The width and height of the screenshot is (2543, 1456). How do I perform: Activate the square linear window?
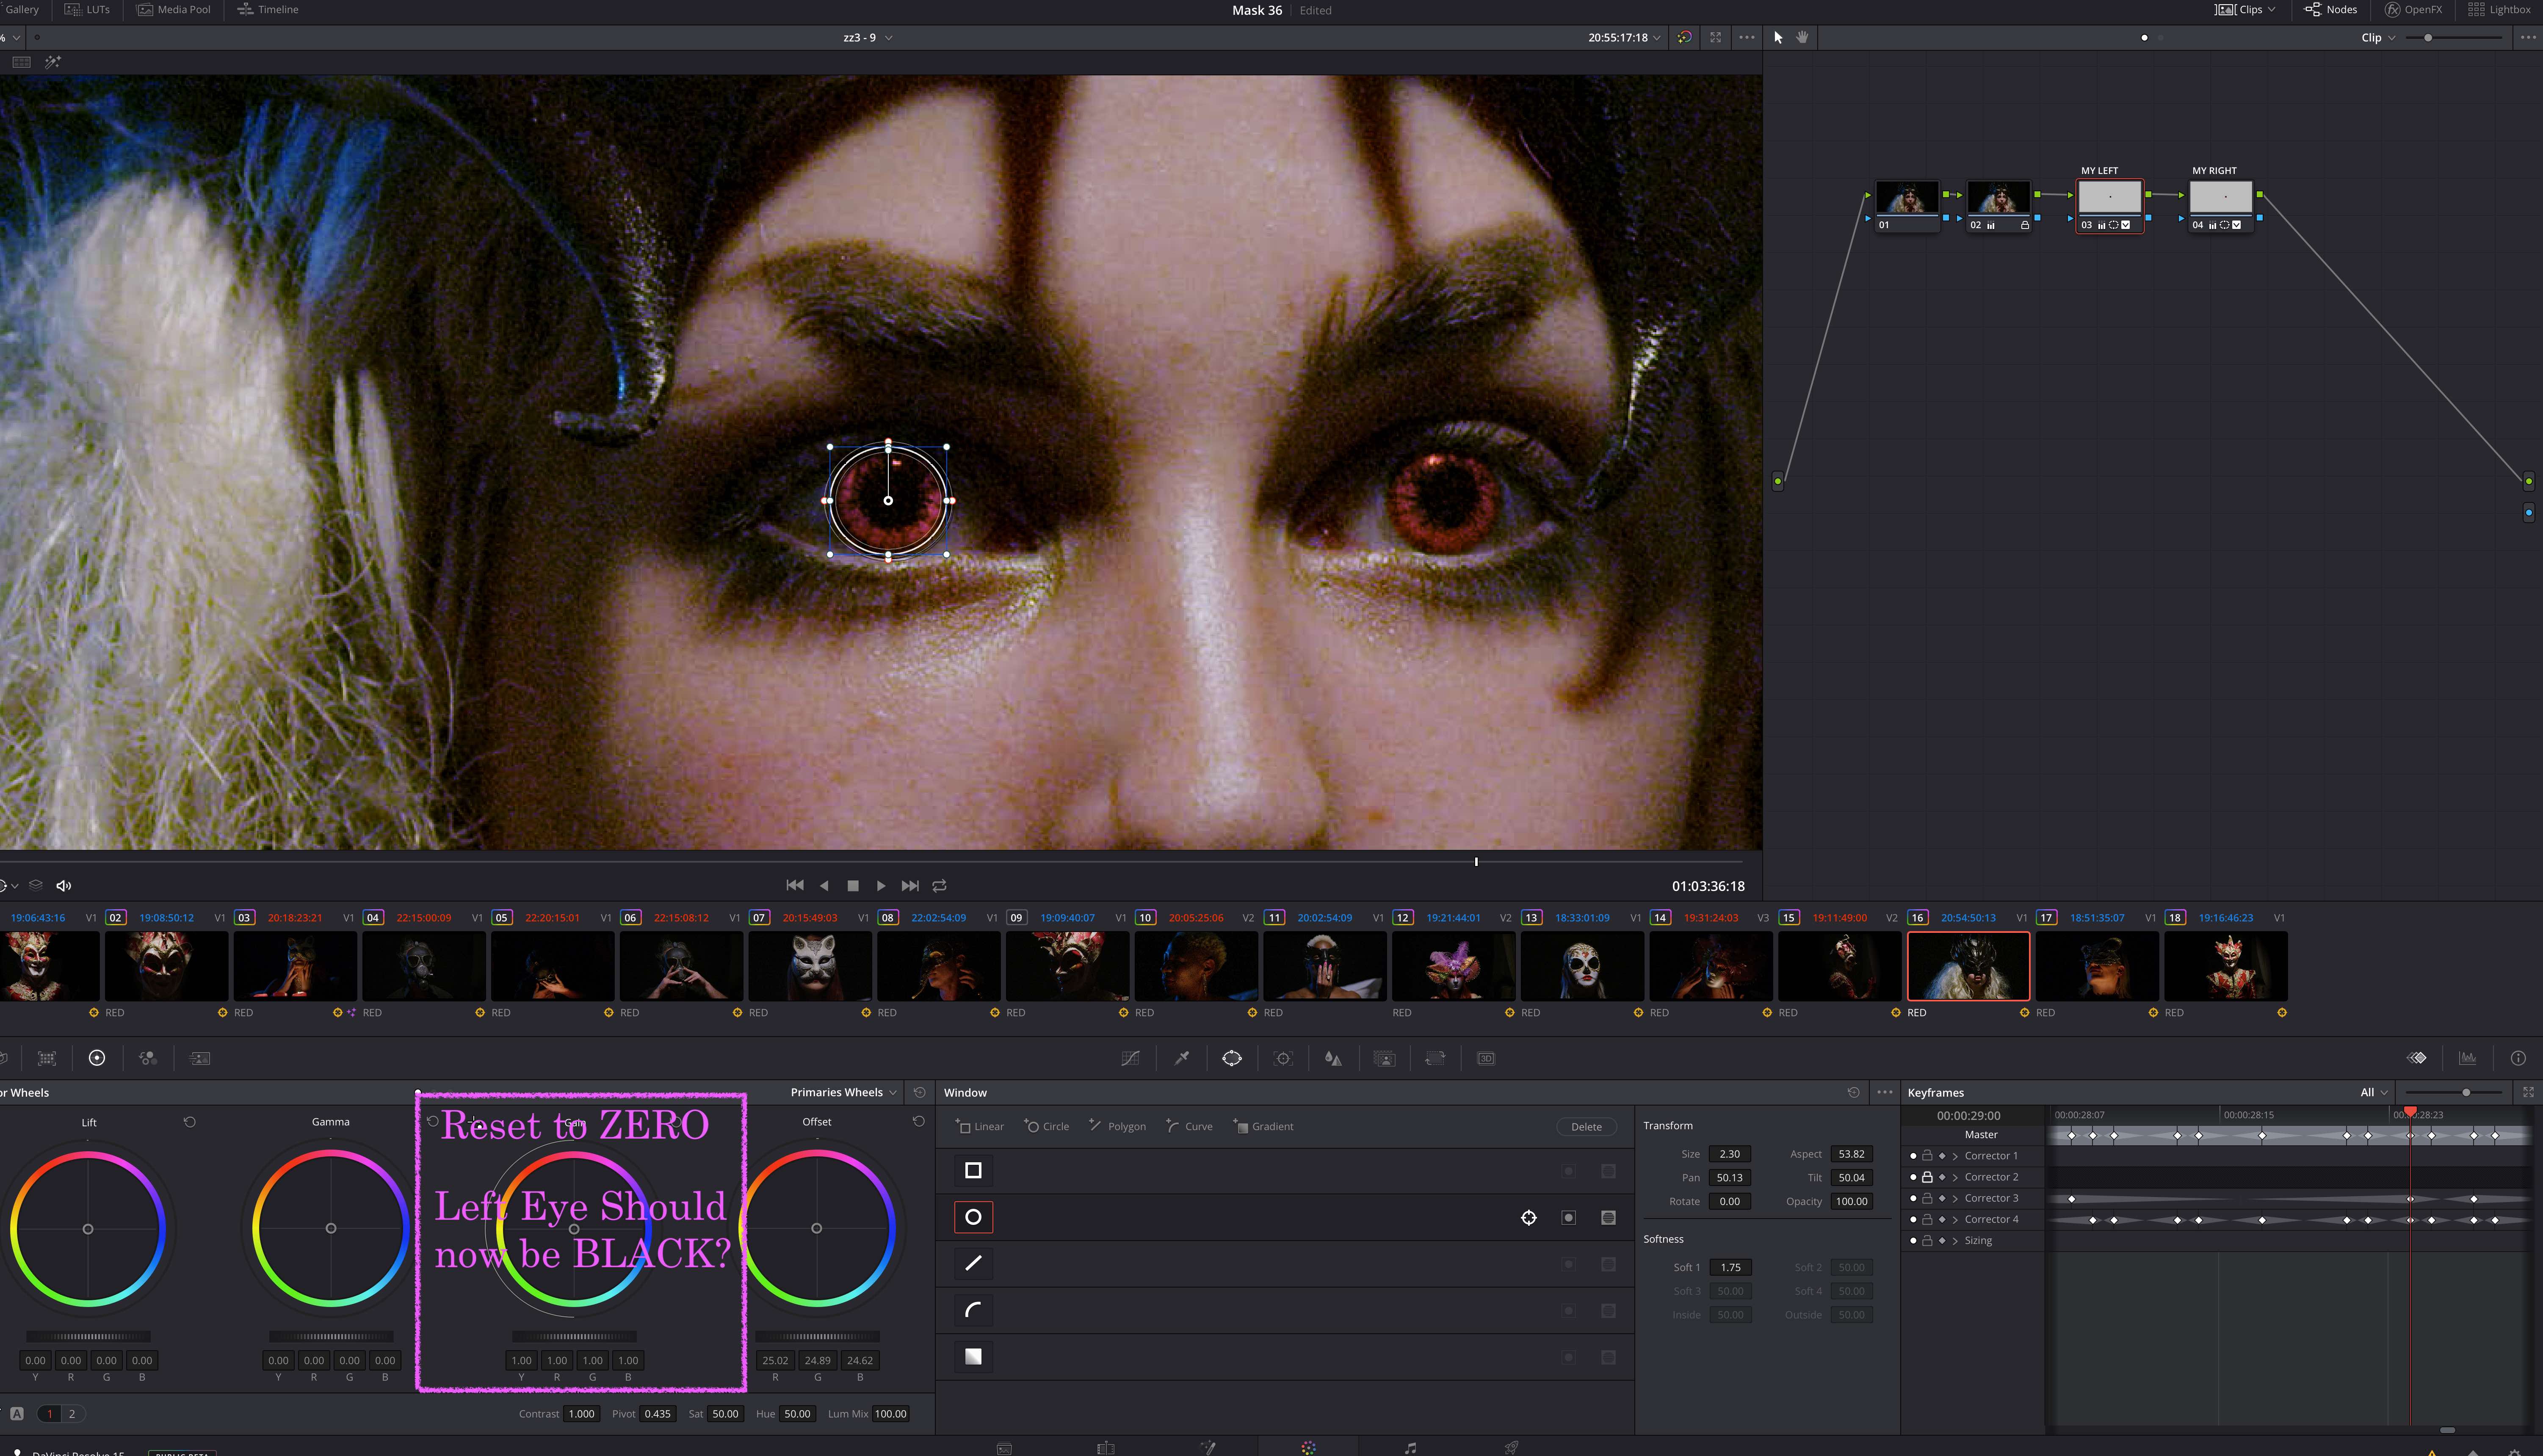click(x=973, y=1171)
